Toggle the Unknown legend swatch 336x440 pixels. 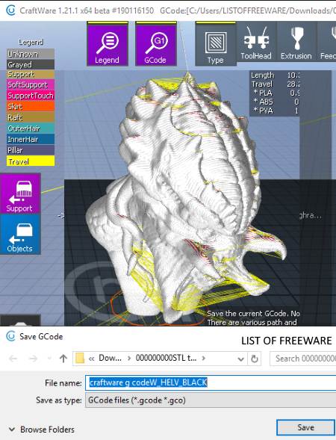click(31, 54)
